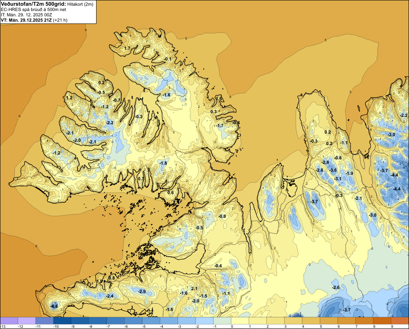Select the dark blue -10 legend swatch

[62, 320]
